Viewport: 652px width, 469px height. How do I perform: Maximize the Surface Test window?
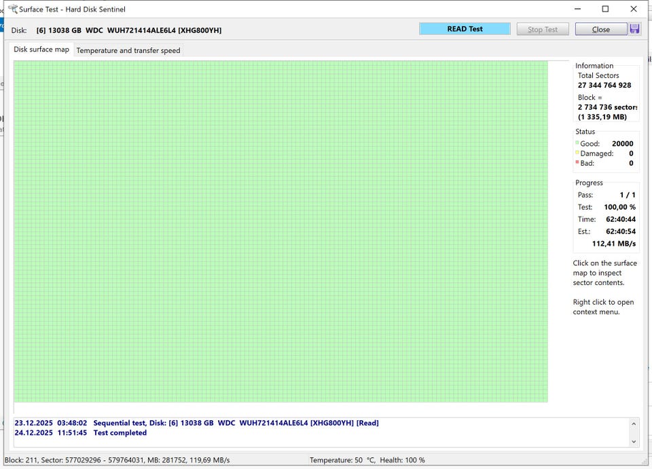[605, 9]
